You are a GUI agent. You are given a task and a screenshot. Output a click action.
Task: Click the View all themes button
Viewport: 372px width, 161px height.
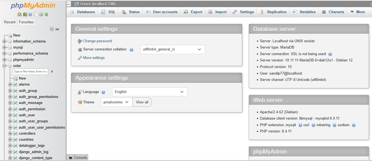(142, 102)
